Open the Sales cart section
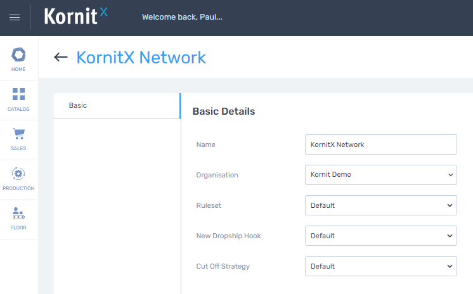This screenshot has width=473, height=294. (18, 139)
